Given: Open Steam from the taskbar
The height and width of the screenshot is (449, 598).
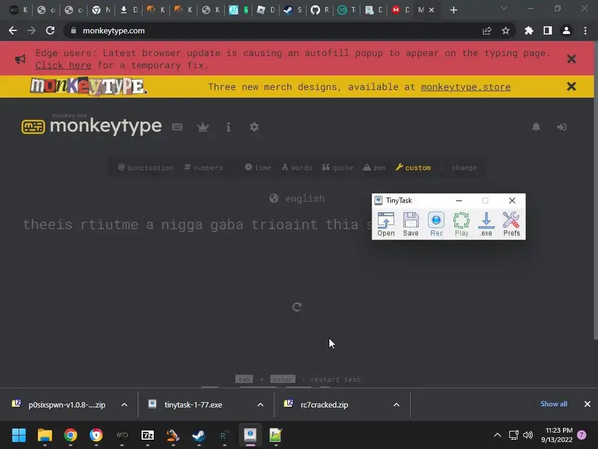Looking at the screenshot, I should (x=199, y=435).
